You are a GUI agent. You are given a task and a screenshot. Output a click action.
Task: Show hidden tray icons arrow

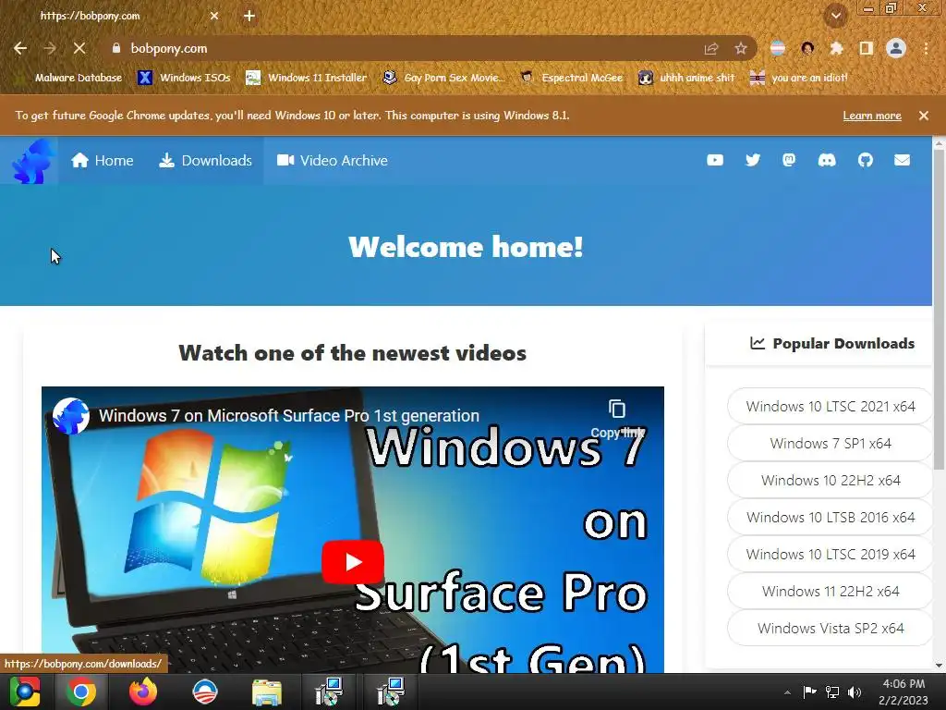tap(787, 692)
